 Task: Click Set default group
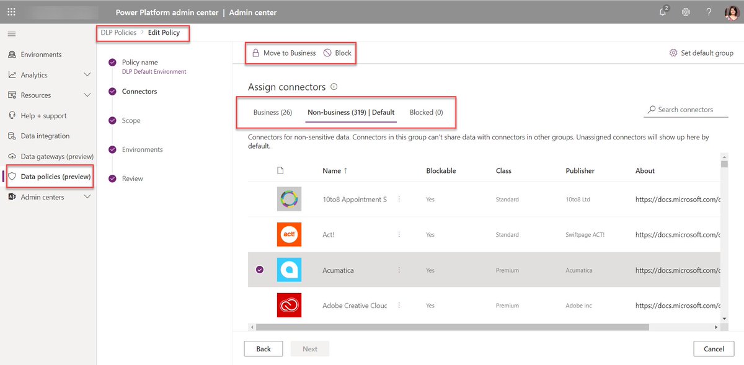tap(701, 53)
